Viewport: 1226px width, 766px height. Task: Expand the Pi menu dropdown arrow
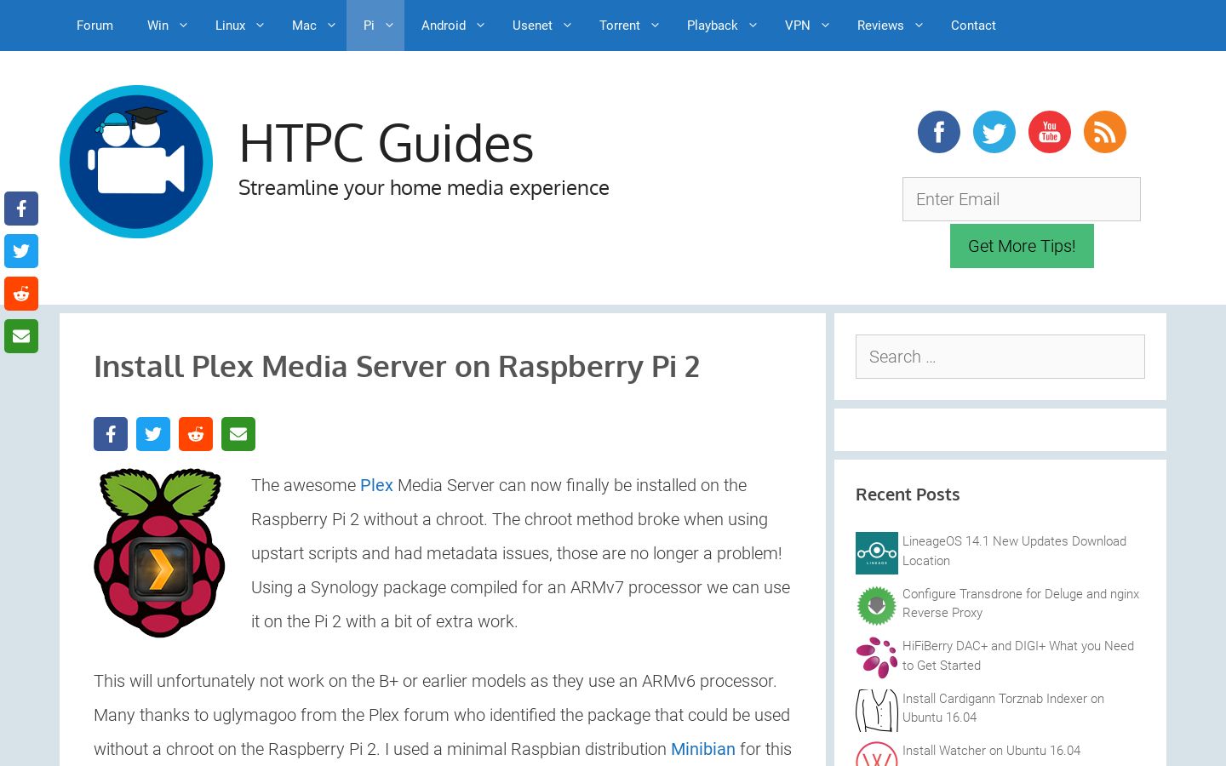point(389,26)
